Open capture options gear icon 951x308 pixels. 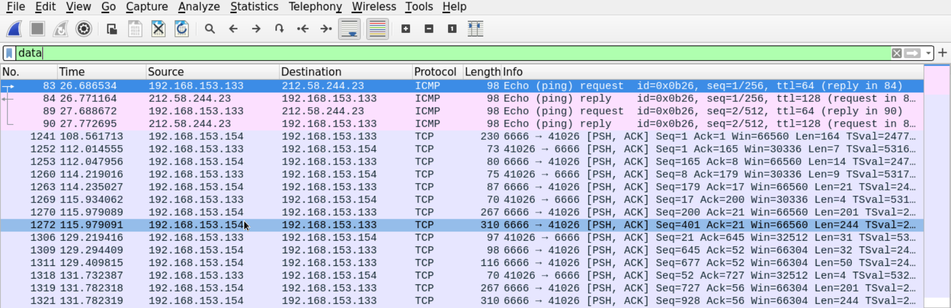[x=84, y=29]
